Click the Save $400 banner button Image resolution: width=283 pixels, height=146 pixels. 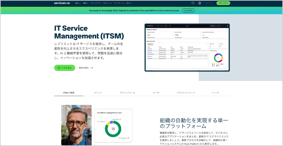[x=188, y=11]
